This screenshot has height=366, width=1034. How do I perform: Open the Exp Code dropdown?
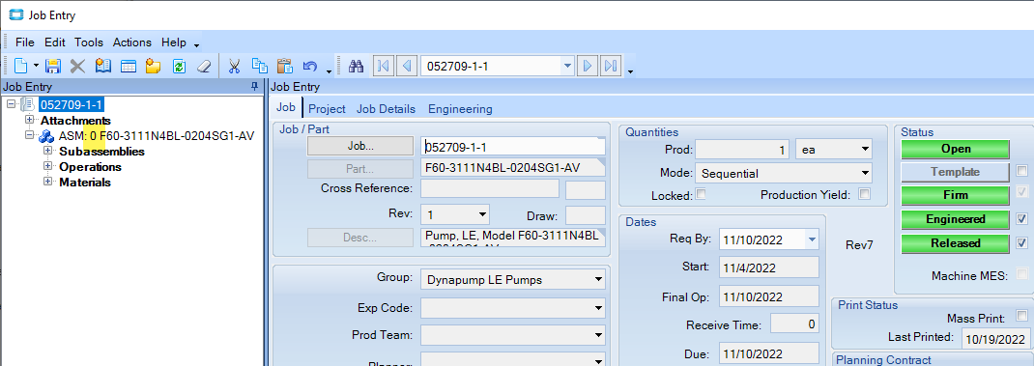[x=598, y=307]
